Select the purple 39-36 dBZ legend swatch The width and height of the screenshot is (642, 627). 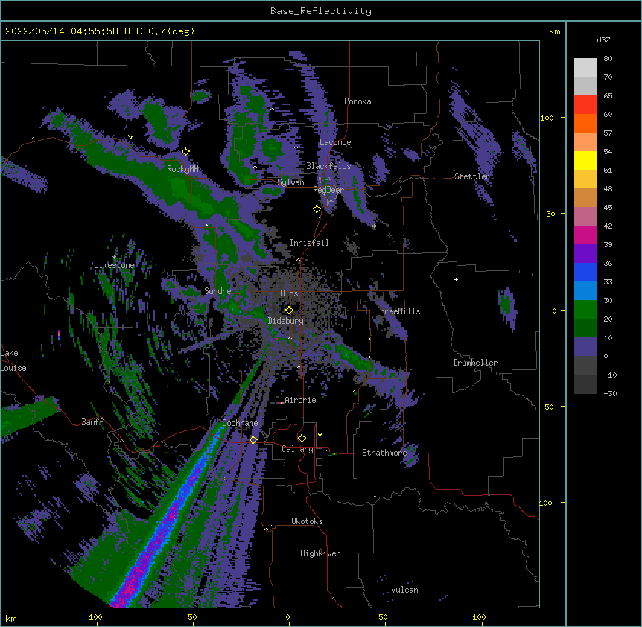point(585,254)
